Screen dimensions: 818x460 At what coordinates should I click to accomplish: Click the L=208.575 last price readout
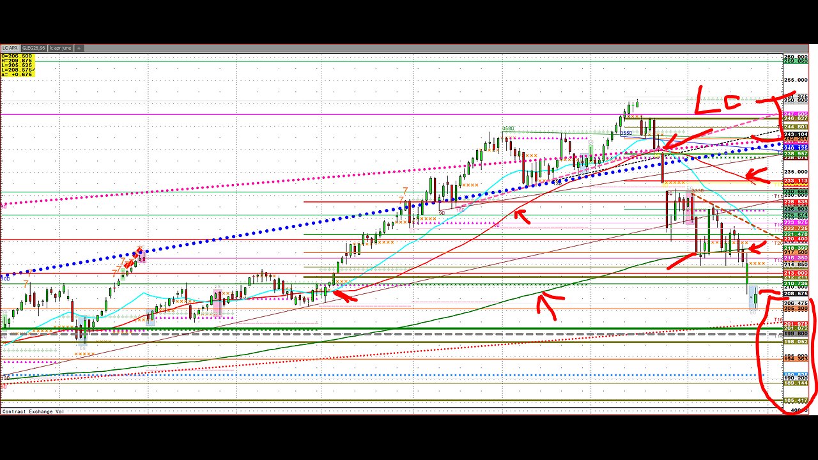click(17, 70)
